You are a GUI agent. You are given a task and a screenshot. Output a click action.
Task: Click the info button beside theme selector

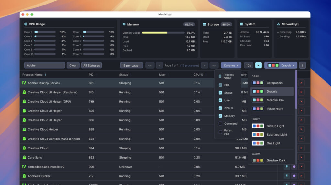[302, 65]
